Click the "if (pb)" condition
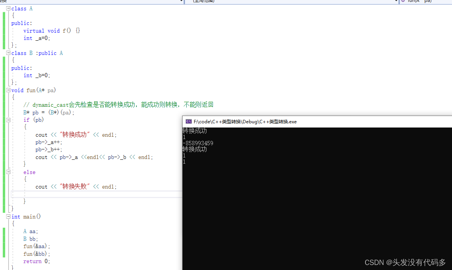 [33, 119]
